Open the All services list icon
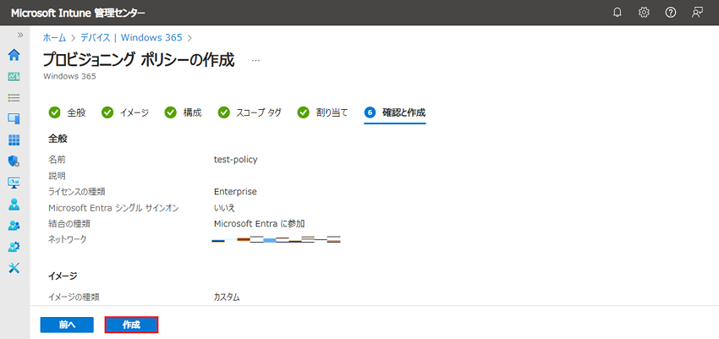Screen dimensions: 719x339 14,97
